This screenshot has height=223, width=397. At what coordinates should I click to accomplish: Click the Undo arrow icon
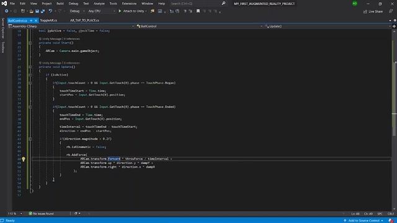[50, 11]
